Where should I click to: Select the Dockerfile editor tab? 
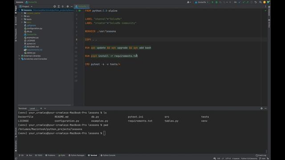pos(82,6)
